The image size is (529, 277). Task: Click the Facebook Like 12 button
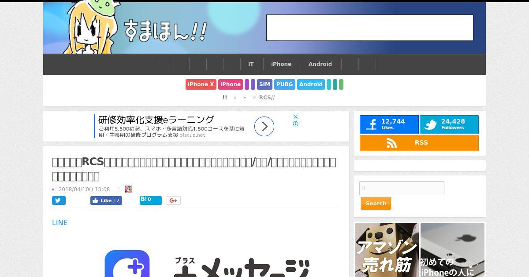click(x=106, y=200)
